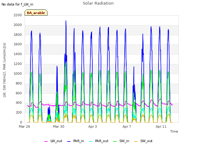Click the 0 y-axis tick label
197x147 pixels.
click(21, 122)
